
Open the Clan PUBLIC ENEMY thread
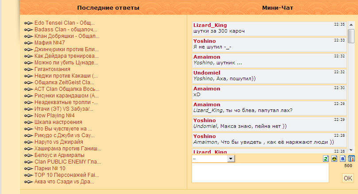coord(68,162)
